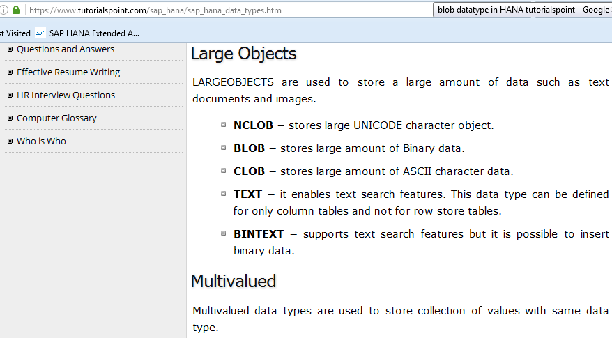This screenshot has height=338, width=612.
Task: Open the Questions and Answers link
Action: [x=66, y=49]
